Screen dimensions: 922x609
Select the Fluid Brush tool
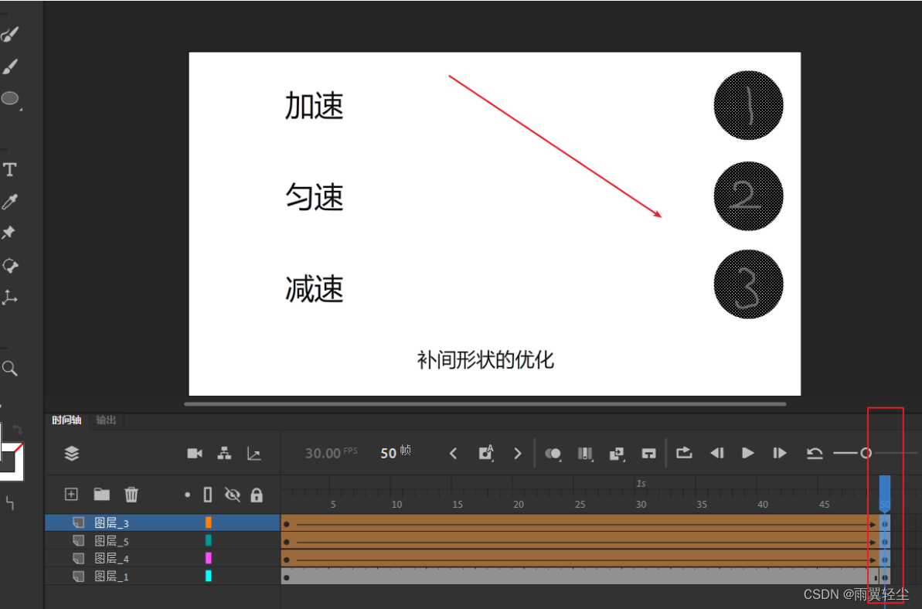tap(9, 35)
